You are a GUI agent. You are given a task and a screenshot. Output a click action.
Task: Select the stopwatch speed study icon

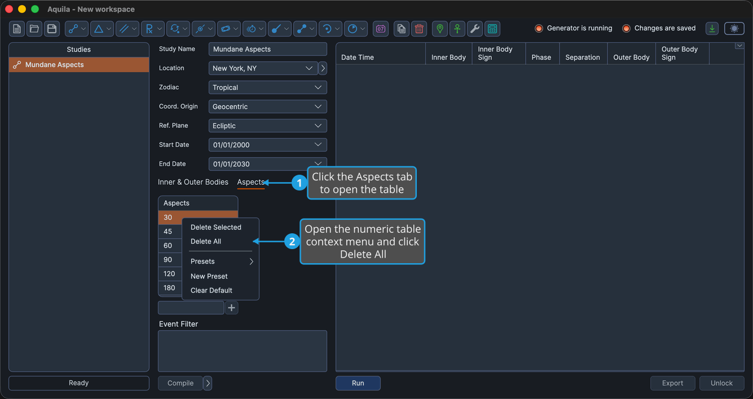coord(251,29)
